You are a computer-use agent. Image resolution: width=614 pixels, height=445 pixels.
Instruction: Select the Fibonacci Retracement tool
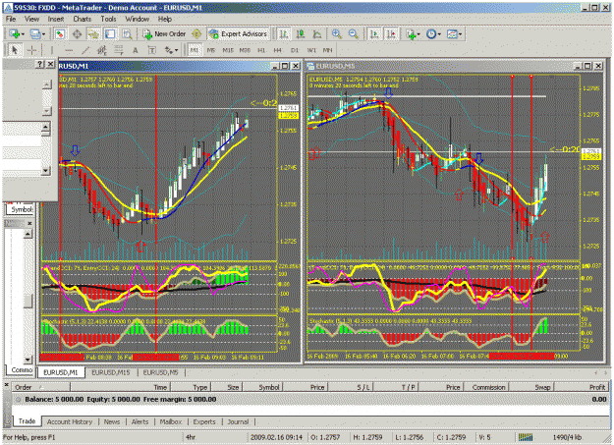point(119,50)
